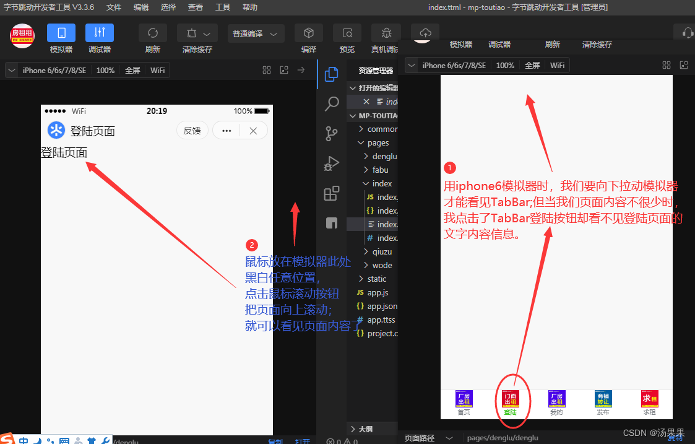This screenshot has width=695, height=444.
Task: Open the Extensions blocks icon
Action: (x=331, y=193)
